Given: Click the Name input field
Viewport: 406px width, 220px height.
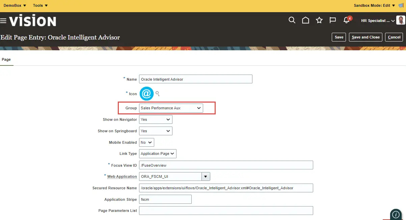Looking at the screenshot, I should [x=196, y=79].
